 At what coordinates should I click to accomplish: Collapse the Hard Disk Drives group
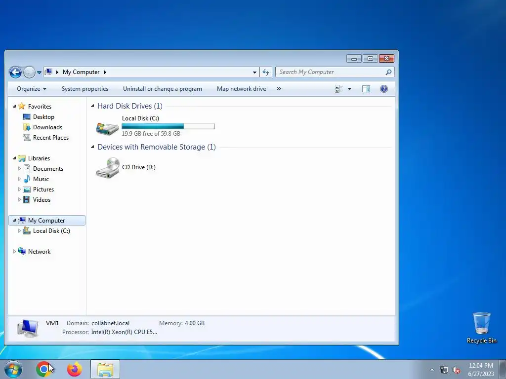[x=92, y=106]
